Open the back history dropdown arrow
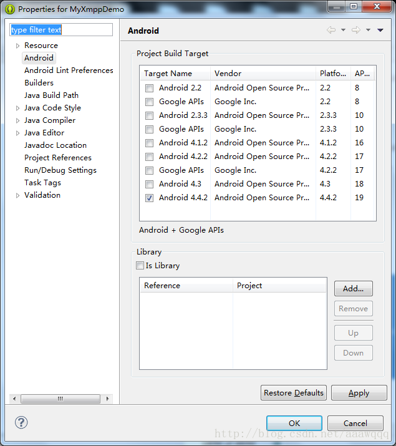 344,30
